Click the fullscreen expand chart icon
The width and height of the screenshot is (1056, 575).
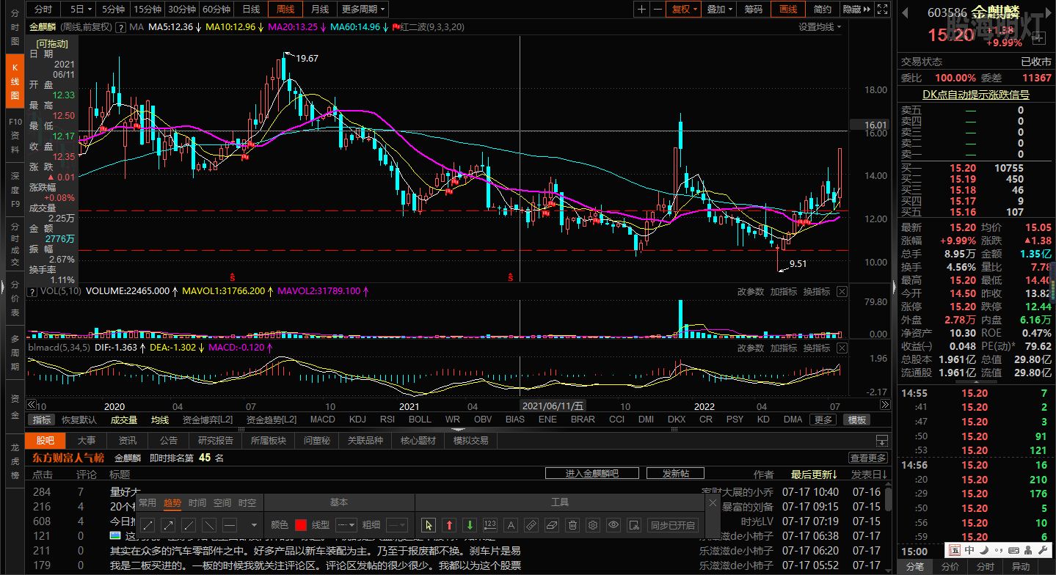coord(884,9)
